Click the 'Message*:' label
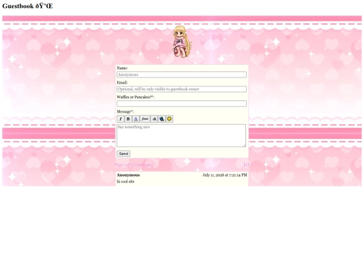 pyautogui.click(x=125, y=112)
